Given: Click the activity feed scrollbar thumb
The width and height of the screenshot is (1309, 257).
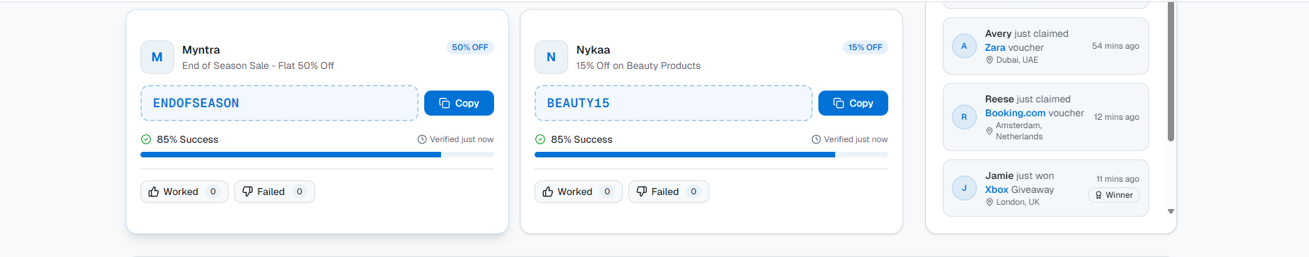Looking at the screenshot, I should click(x=1171, y=71).
